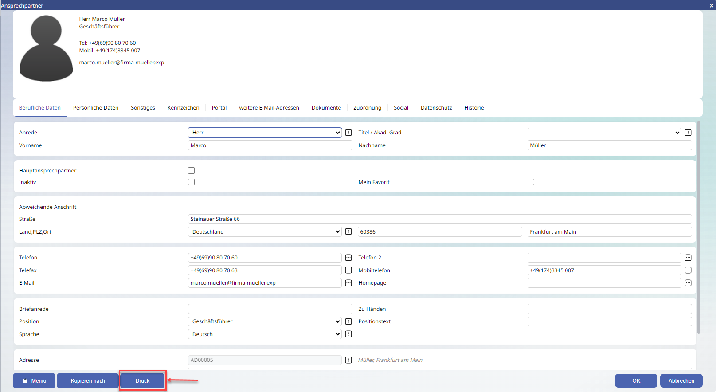This screenshot has height=392, width=716.
Task: Open the Social tab
Action: [401, 108]
